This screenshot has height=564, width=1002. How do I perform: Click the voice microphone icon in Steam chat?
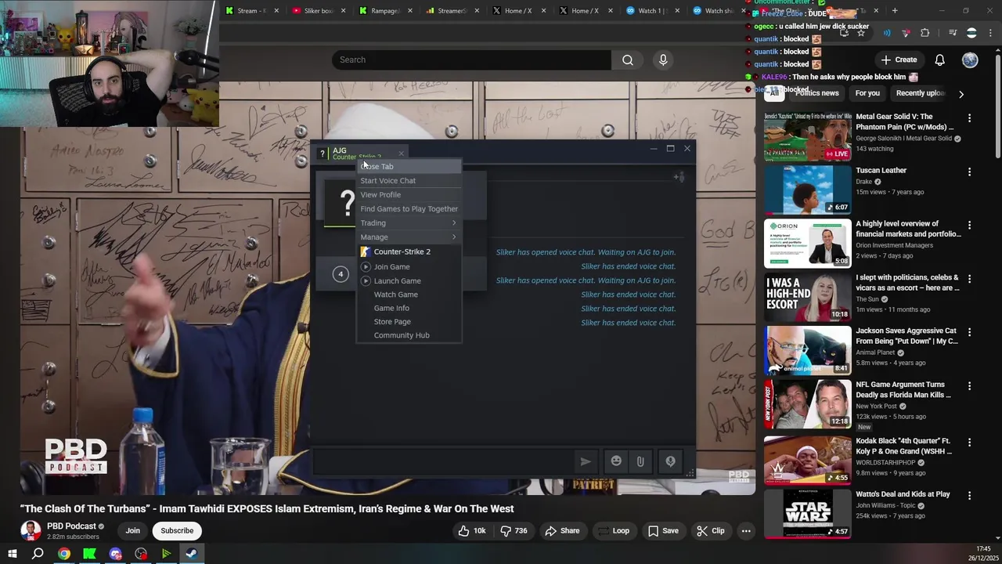(x=670, y=461)
